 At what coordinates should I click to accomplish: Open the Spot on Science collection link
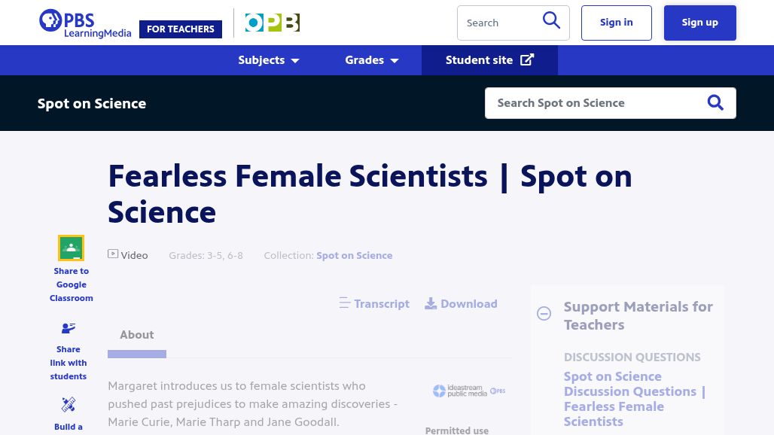(355, 255)
